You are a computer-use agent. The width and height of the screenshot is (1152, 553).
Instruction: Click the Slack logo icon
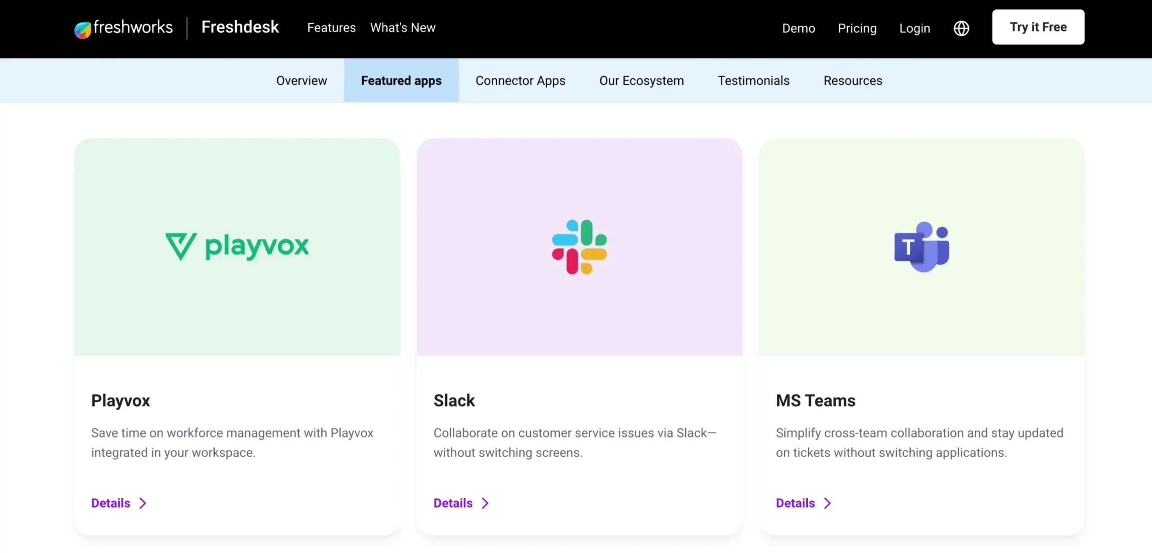[x=579, y=246]
